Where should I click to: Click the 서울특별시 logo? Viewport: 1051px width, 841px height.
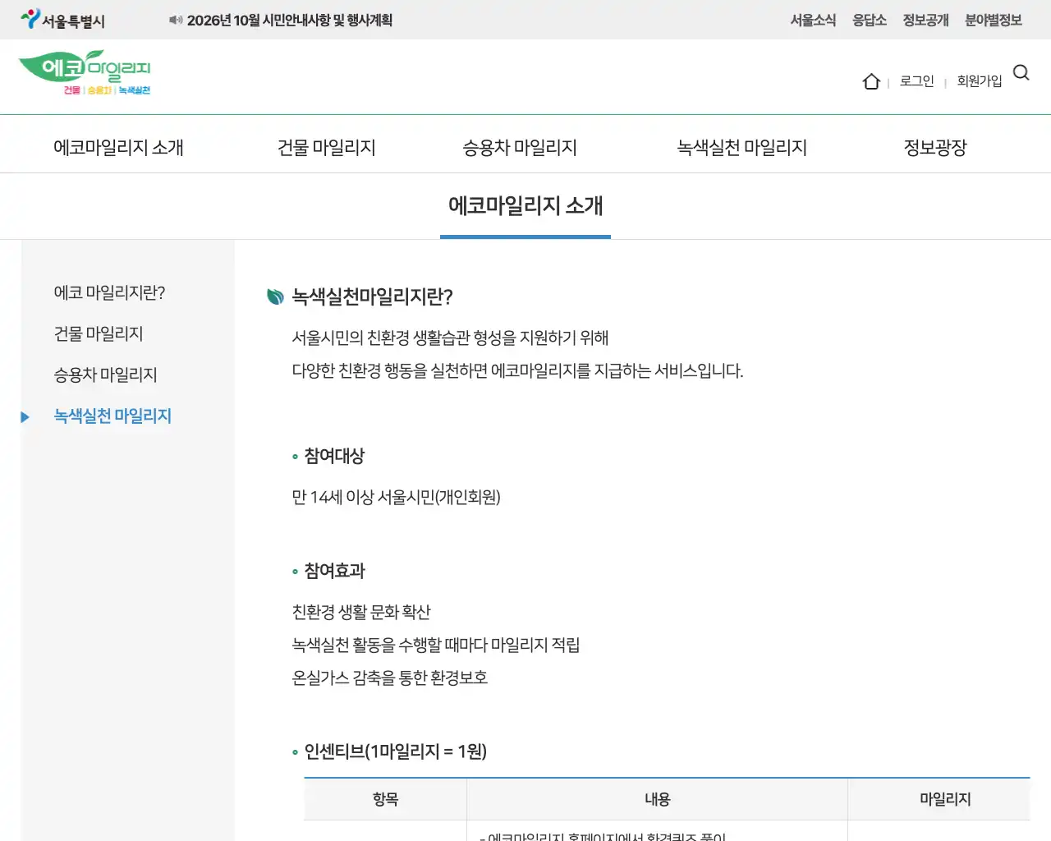click(x=63, y=20)
